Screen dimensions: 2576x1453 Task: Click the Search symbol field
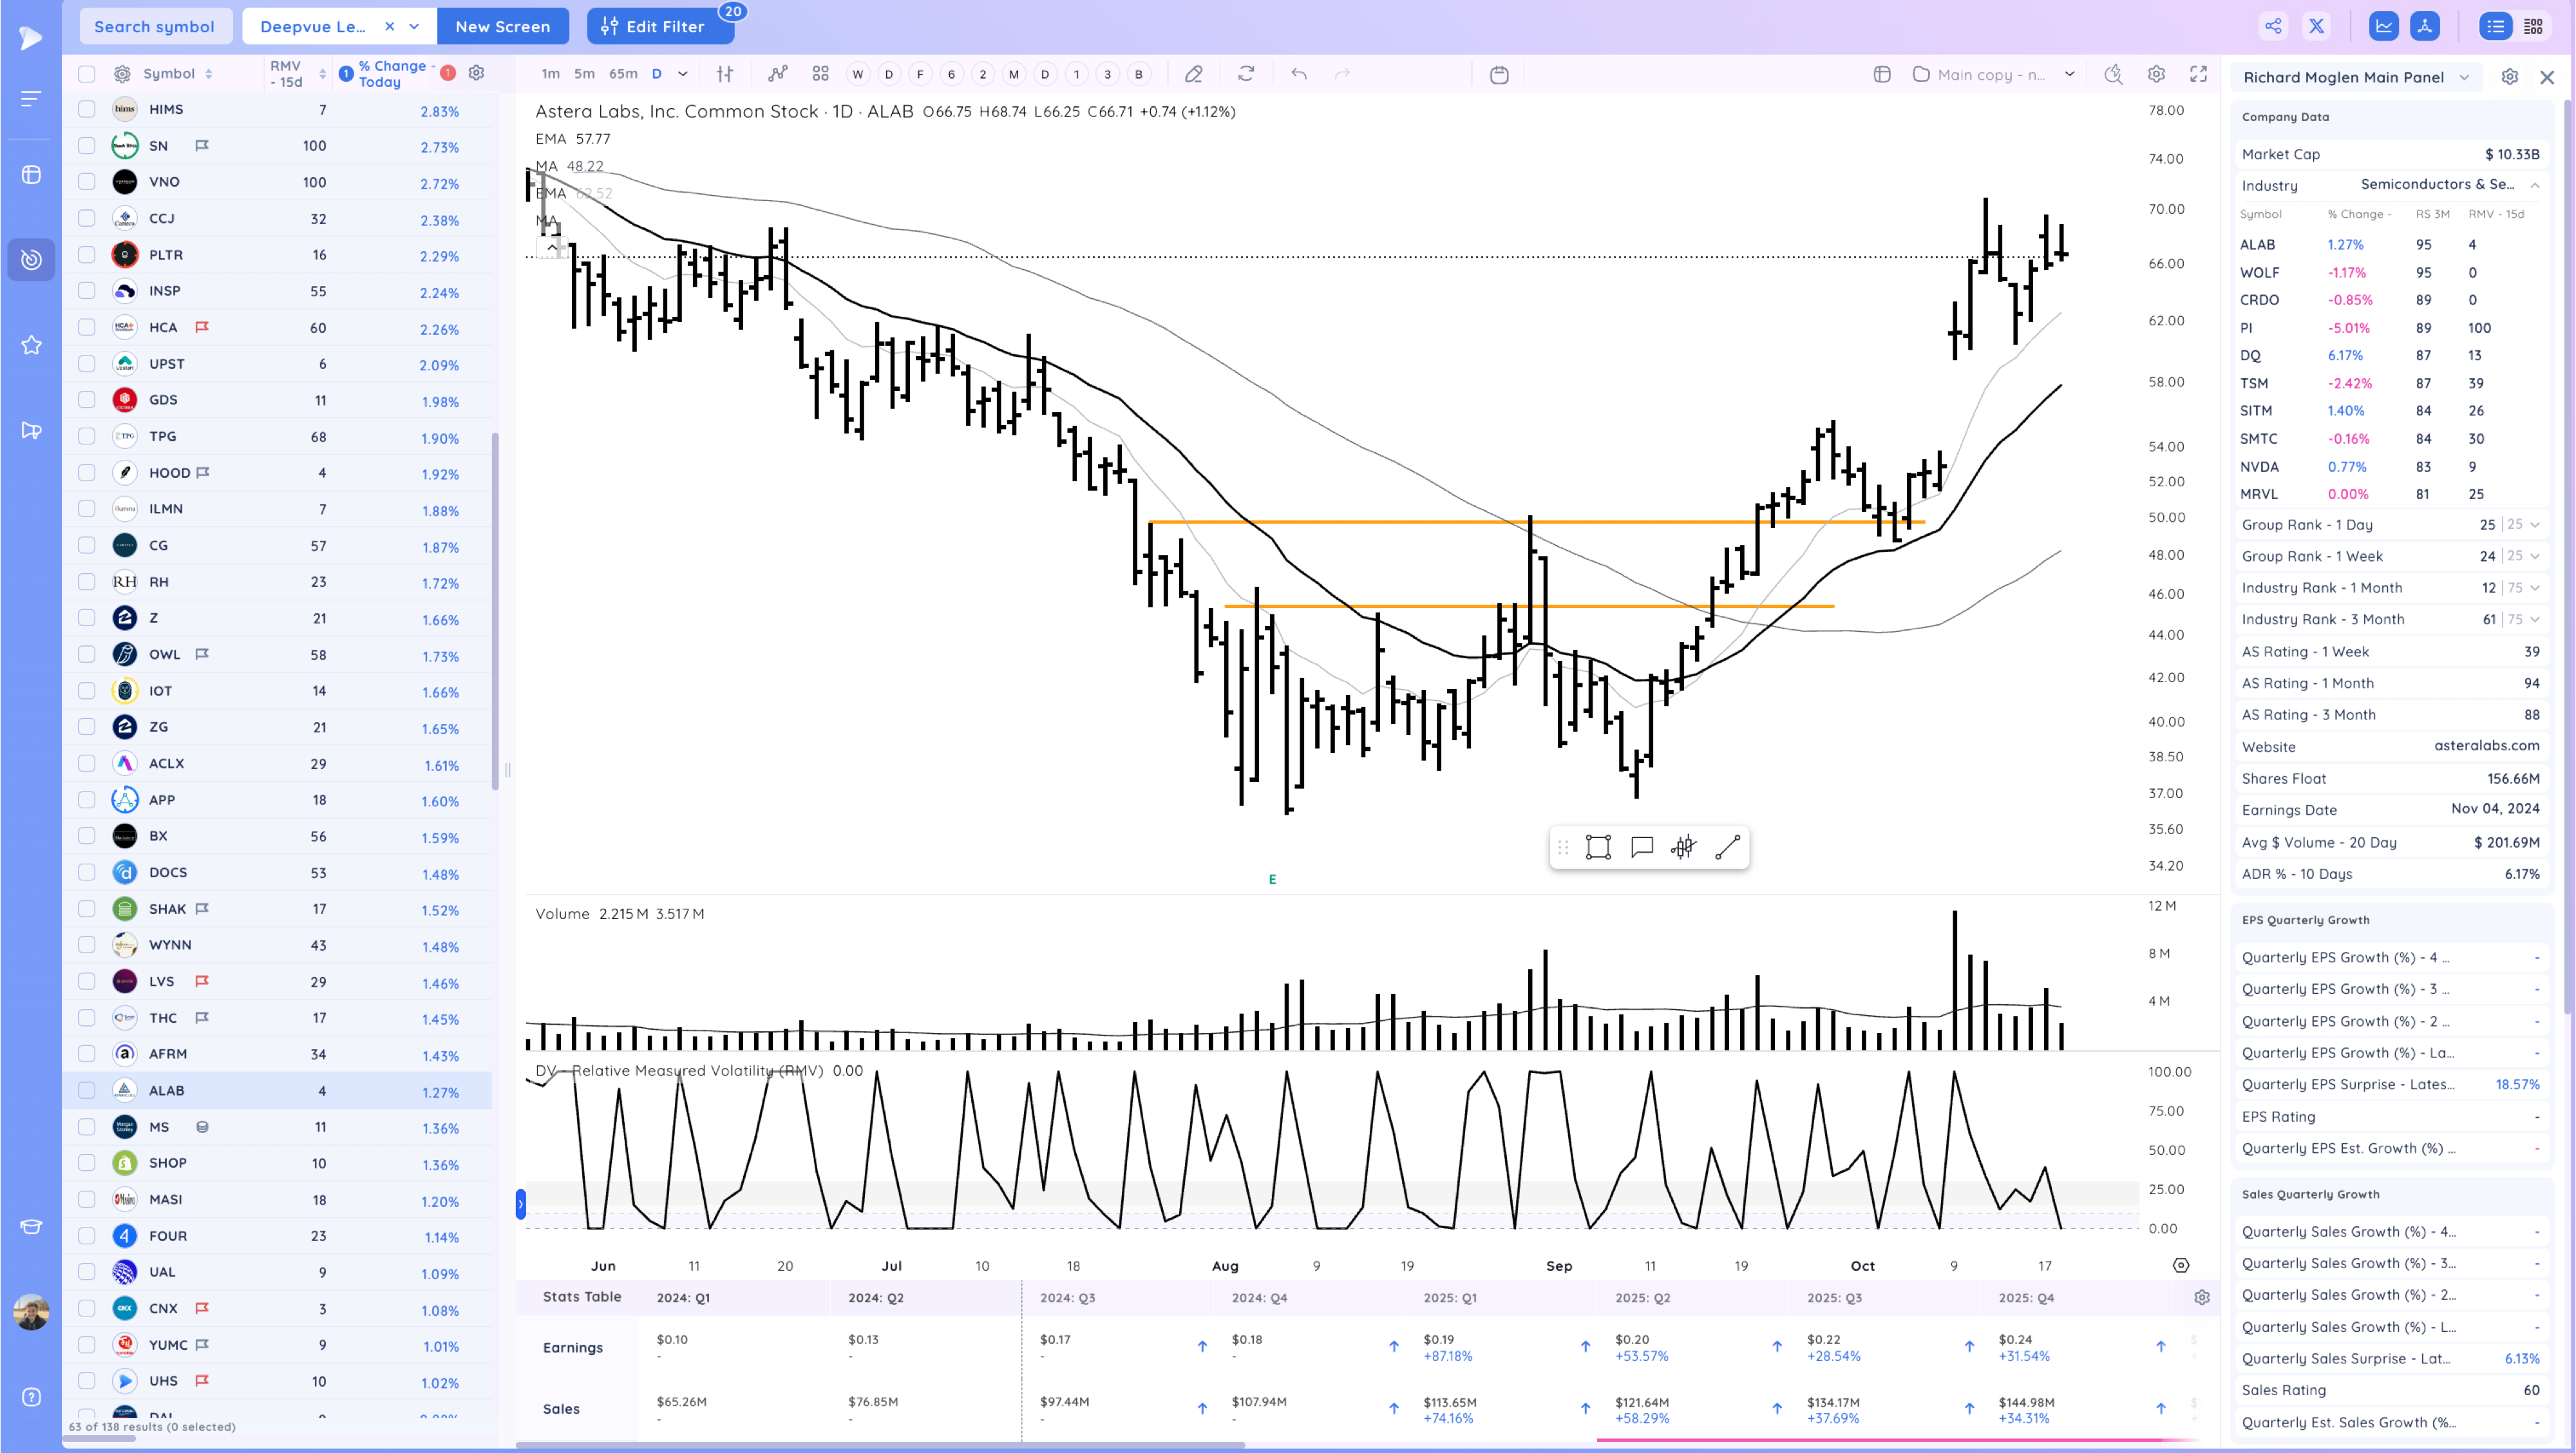pyautogui.click(x=155, y=27)
